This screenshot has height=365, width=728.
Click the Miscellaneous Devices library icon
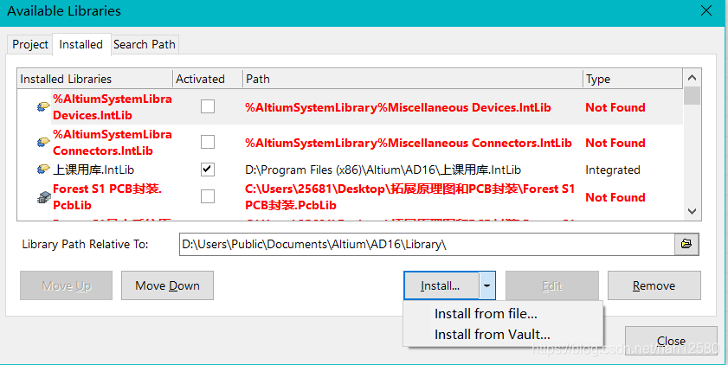click(x=42, y=107)
